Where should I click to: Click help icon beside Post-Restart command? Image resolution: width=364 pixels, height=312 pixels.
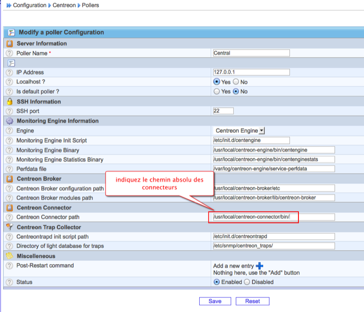tap(10, 266)
